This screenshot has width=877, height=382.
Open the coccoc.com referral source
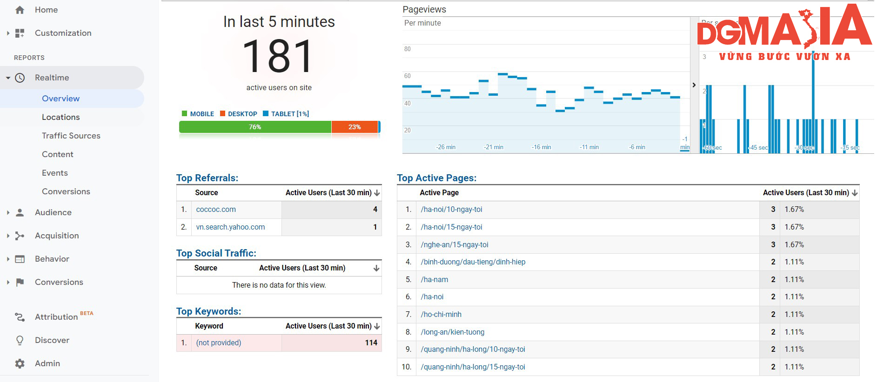(x=216, y=210)
